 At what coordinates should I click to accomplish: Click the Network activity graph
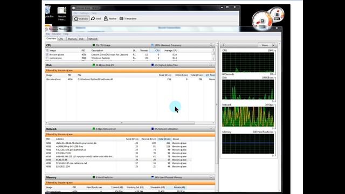tap(248, 116)
